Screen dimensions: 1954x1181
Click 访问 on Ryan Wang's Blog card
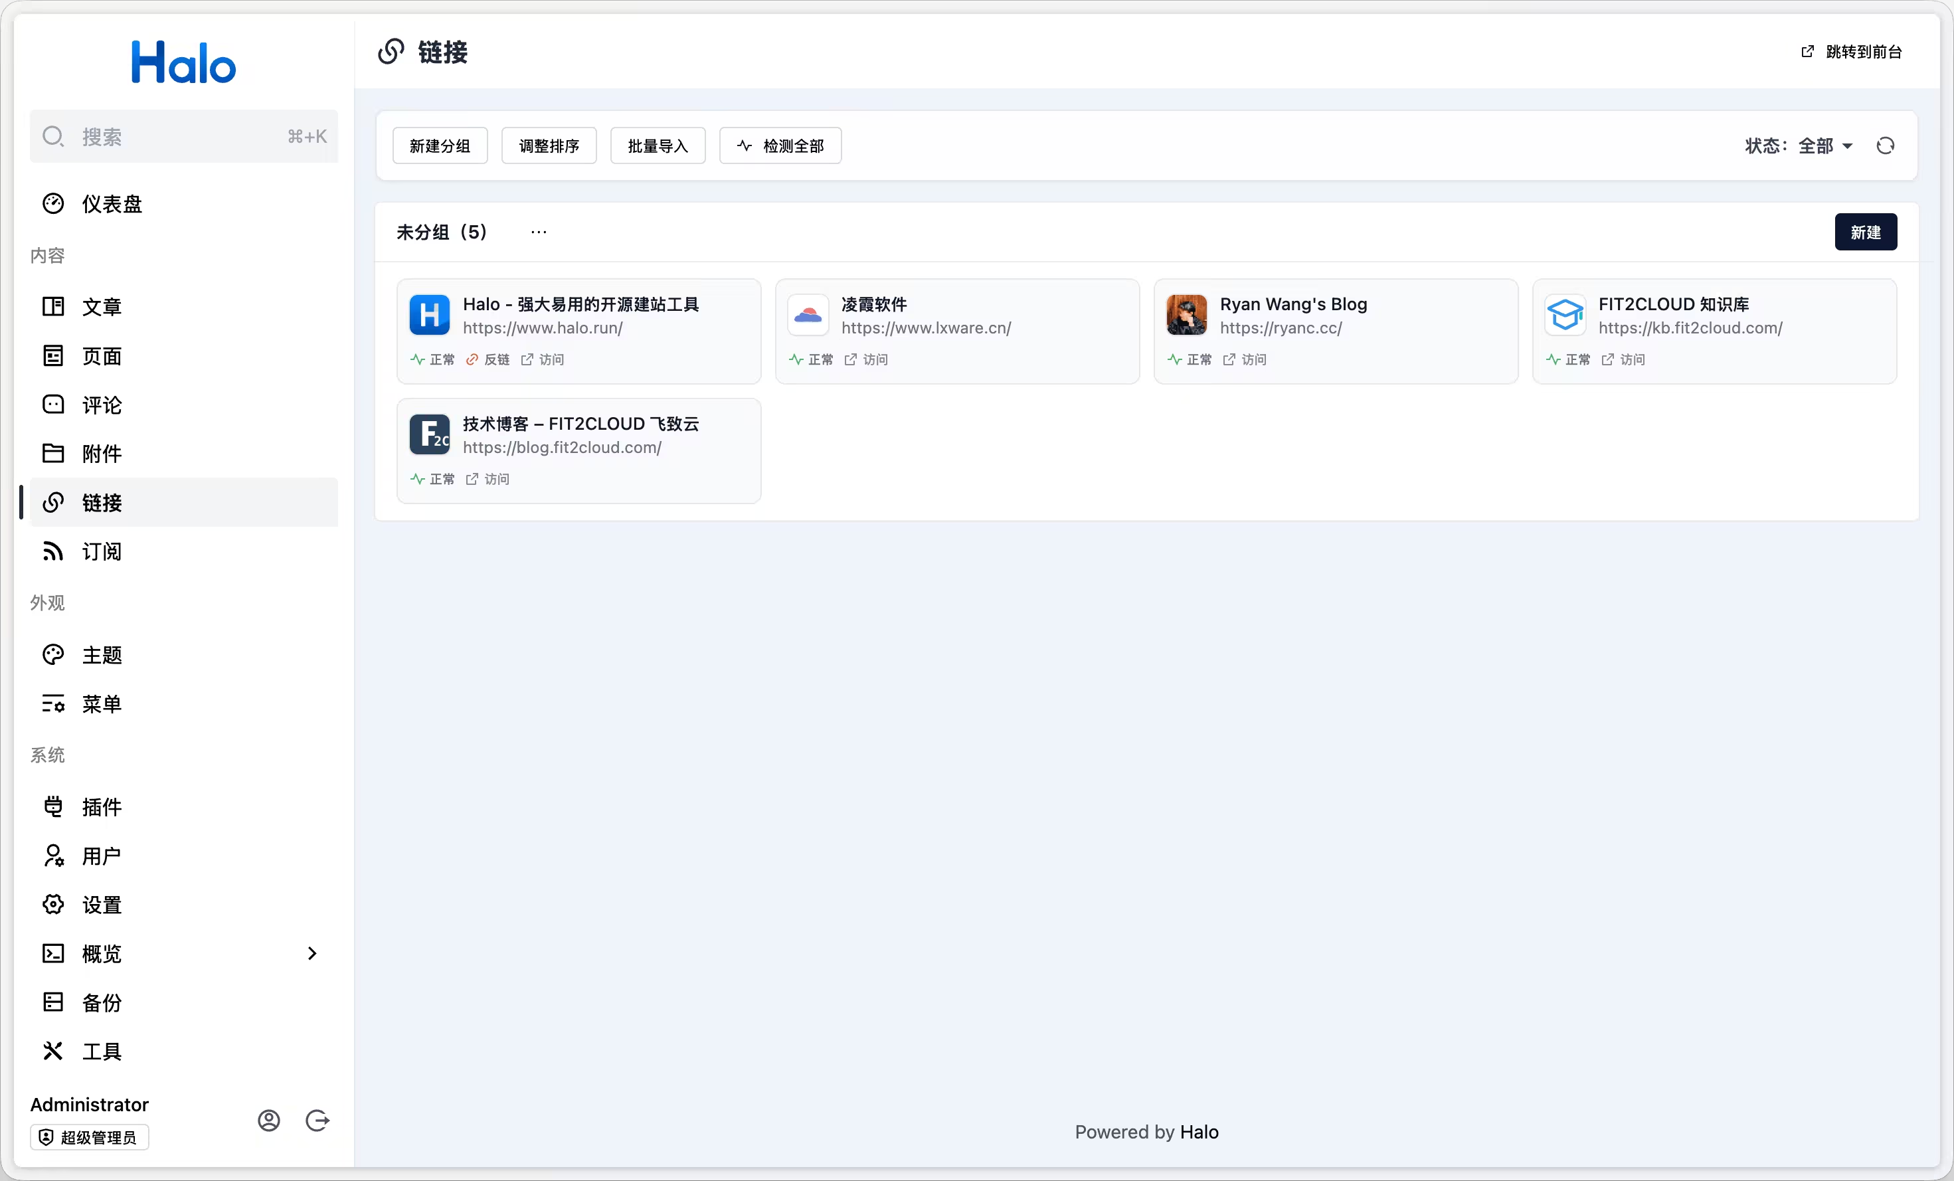coord(1244,359)
